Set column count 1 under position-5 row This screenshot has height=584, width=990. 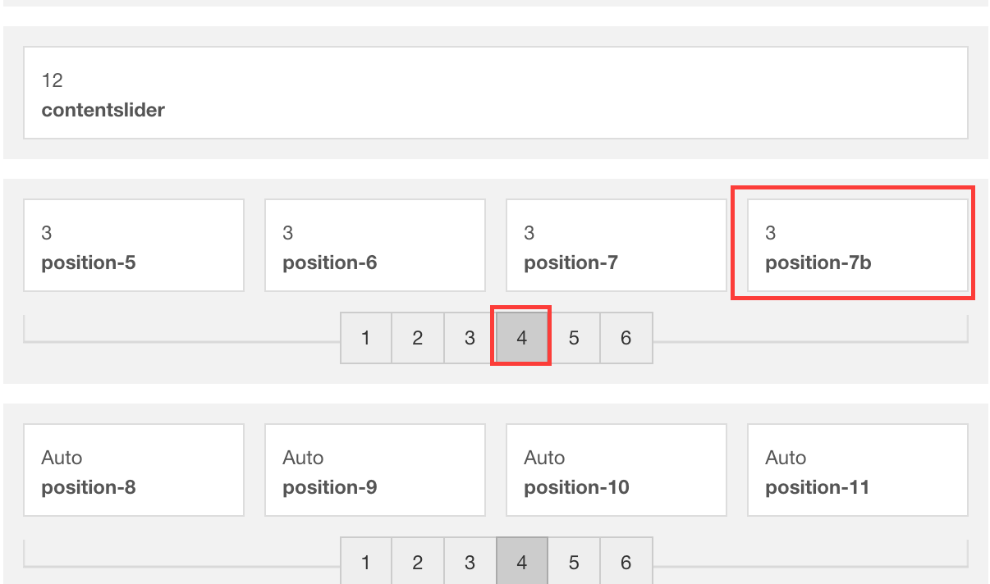point(365,337)
